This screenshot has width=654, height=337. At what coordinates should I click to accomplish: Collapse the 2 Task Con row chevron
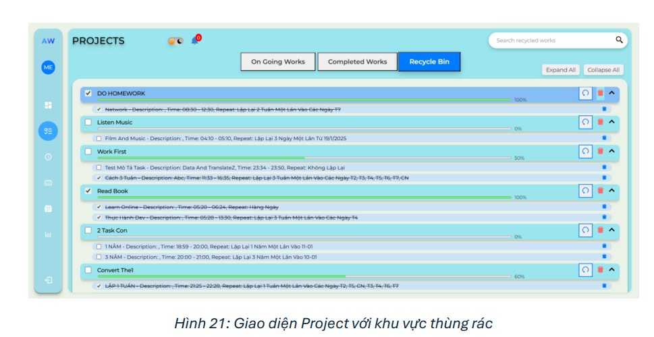612,230
